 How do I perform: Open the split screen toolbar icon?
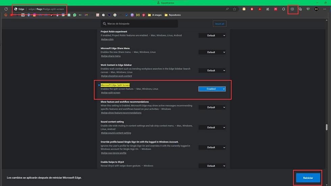(292, 9)
